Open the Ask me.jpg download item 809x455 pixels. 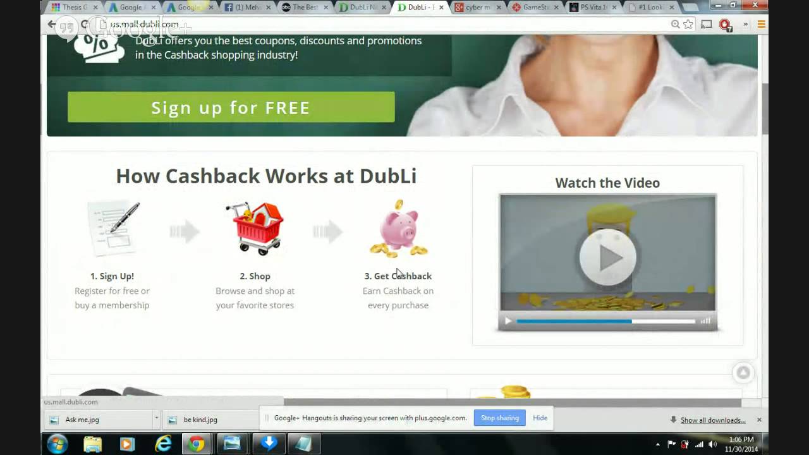[98, 420]
